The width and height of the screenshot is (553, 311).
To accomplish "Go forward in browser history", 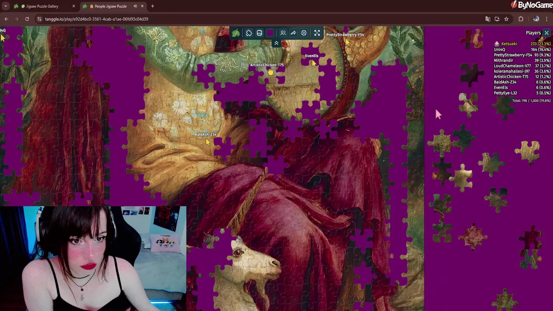I will pos(16,19).
